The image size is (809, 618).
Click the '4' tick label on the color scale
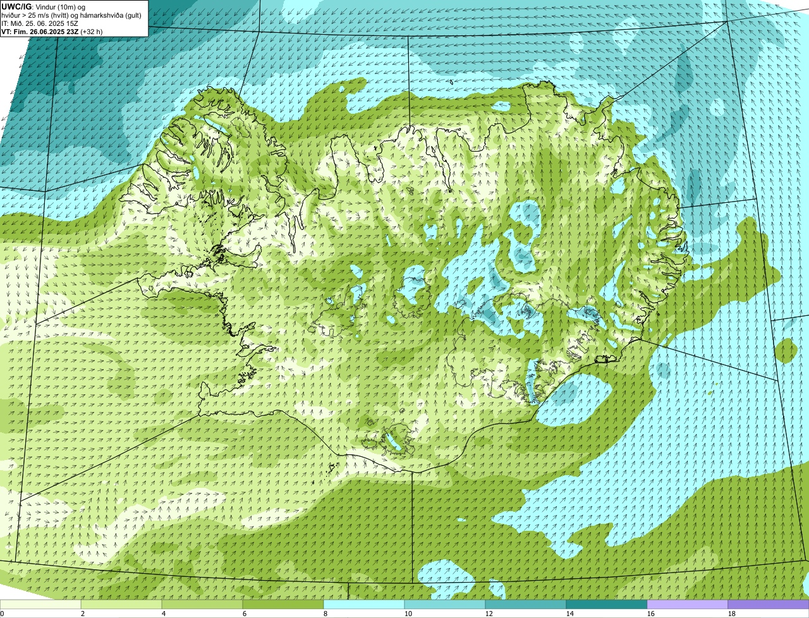coord(164,614)
